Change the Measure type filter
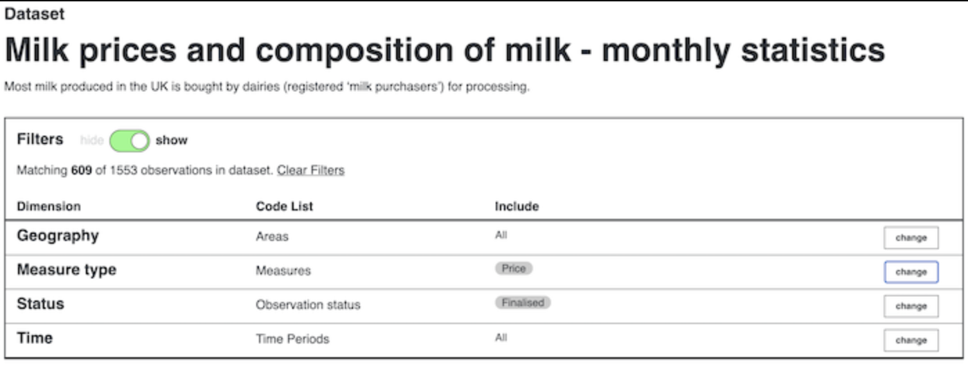 coord(911,272)
